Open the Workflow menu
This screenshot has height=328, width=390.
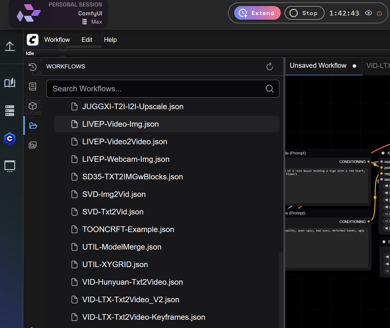click(57, 39)
